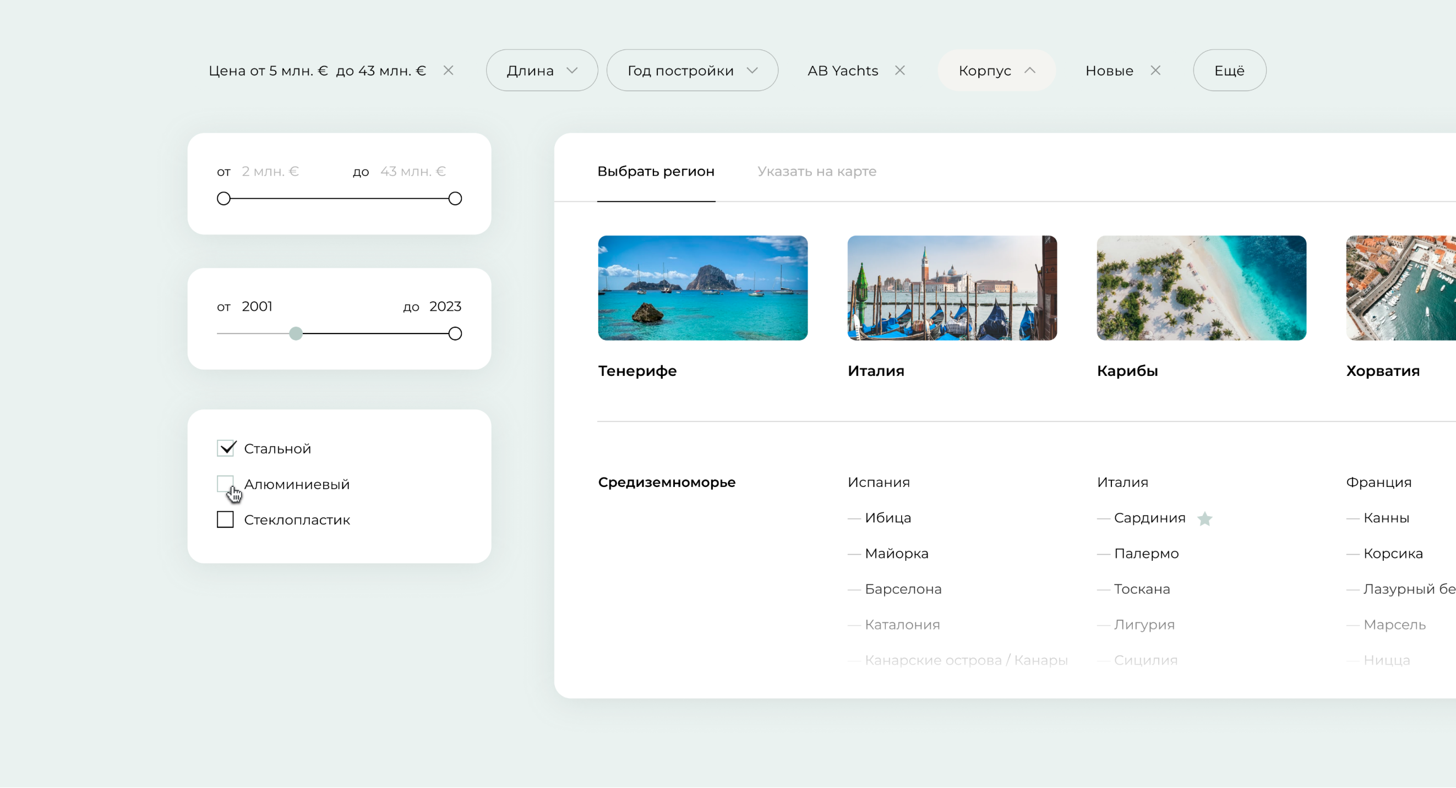The image size is (1456, 788).
Task: Click the green year-from slider handle
Action: pyautogui.click(x=296, y=334)
